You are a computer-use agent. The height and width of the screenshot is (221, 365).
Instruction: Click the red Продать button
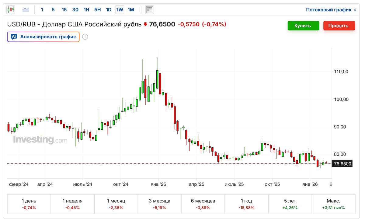(339, 26)
